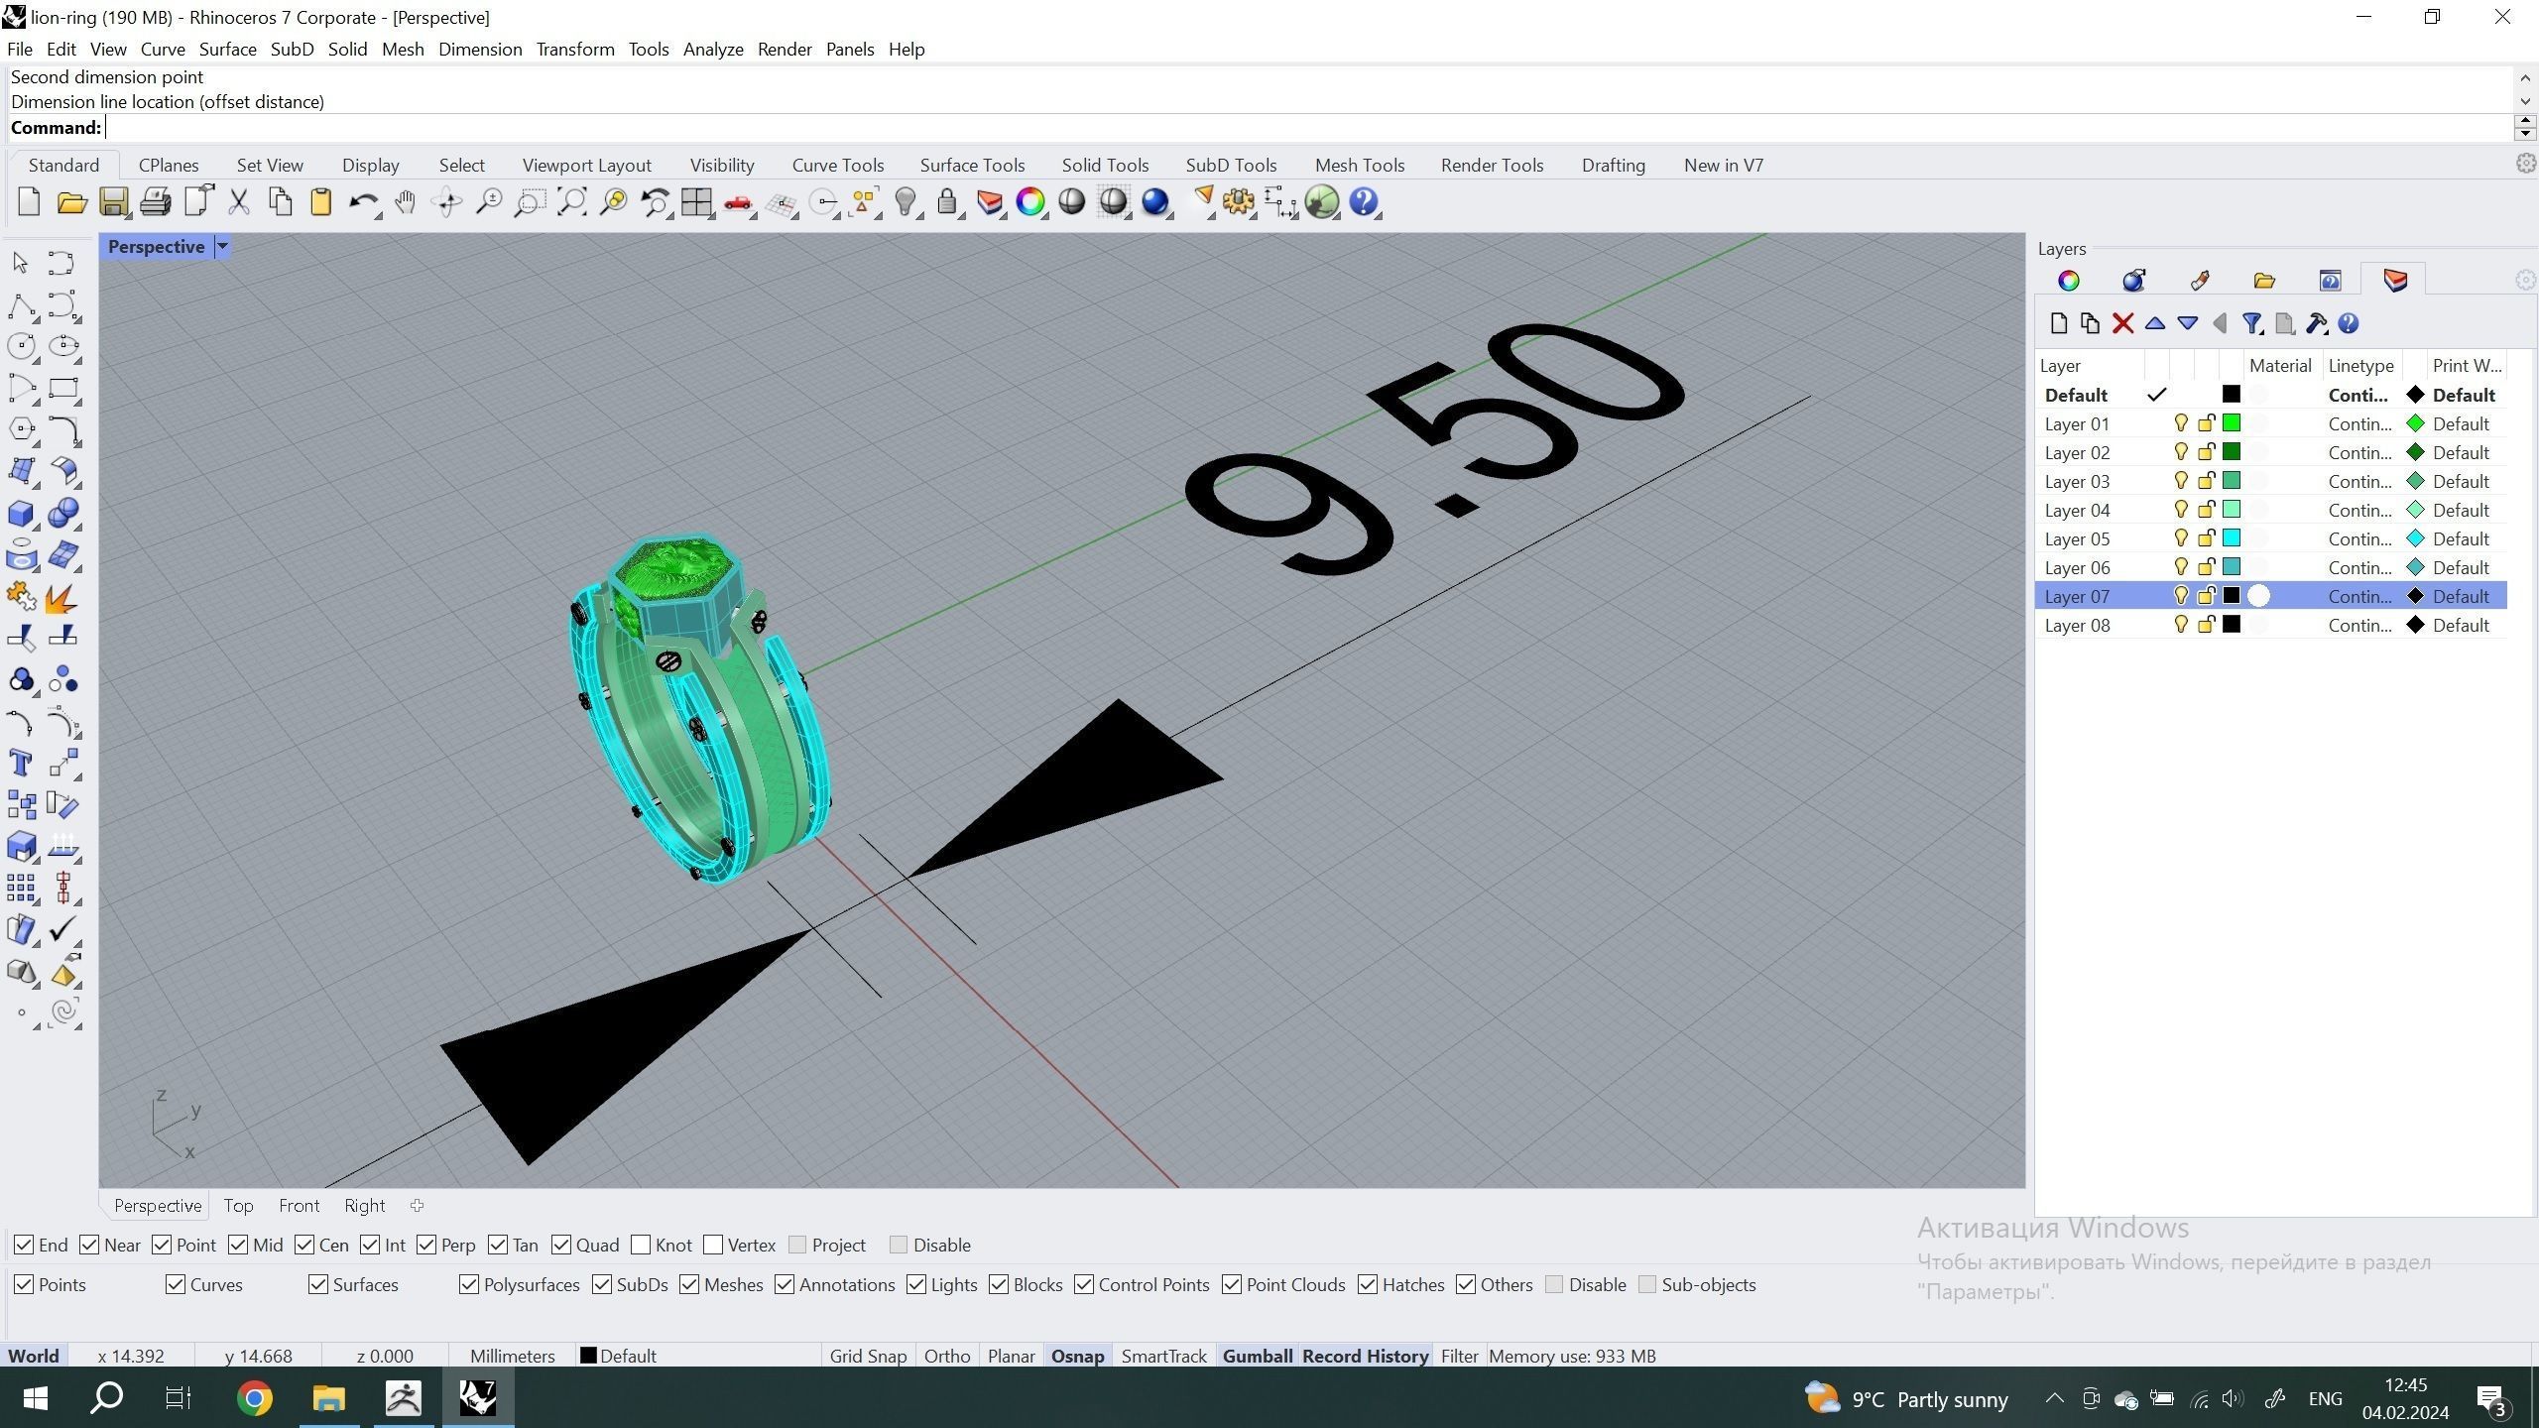Switch to the Curve Tools toolbar tab
Image resolution: width=2539 pixels, height=1428 pixels.
point(837,166)
